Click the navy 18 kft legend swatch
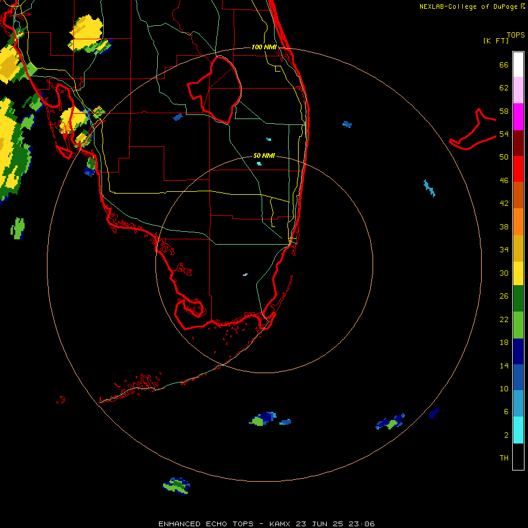The image size is (528, 528). (x=518, y=351)
